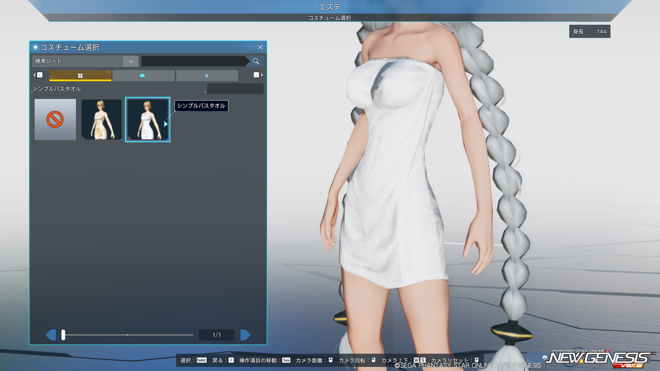Click the page slider handle

pyautogui.click(x=63, y=335)
